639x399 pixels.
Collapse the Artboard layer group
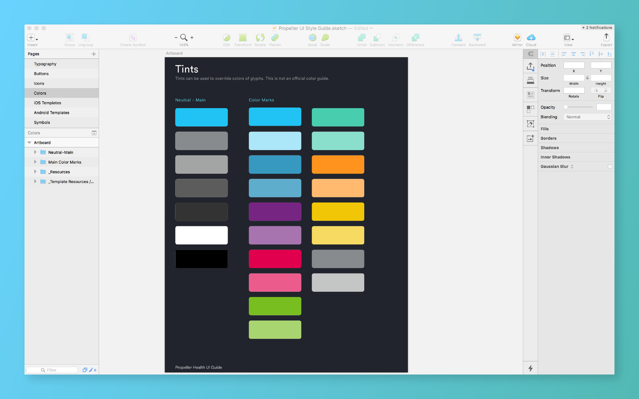(29, 142)
